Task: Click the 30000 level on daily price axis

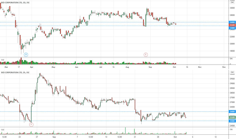Action: coord(232,8)
